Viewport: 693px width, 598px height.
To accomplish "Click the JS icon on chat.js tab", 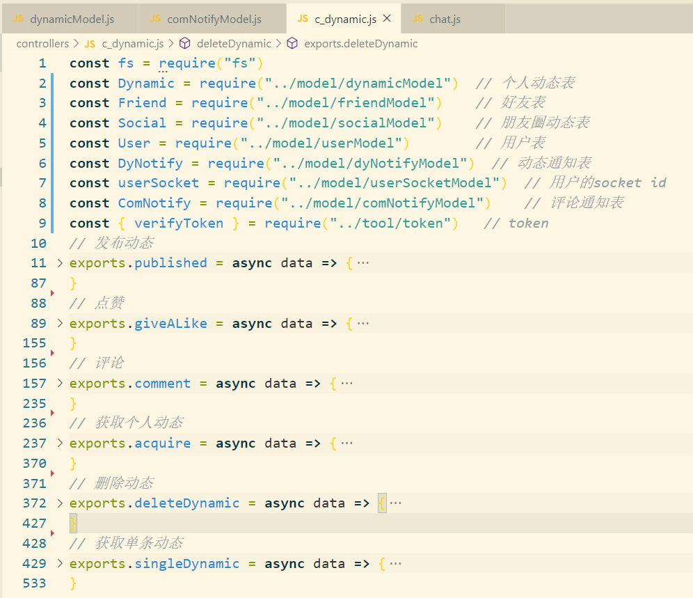I will pyautogui.click(x=417, y=19).
